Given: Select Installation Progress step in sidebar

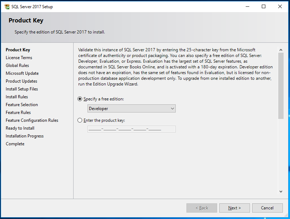Looking at the screenshot, I should coord(25,136).
